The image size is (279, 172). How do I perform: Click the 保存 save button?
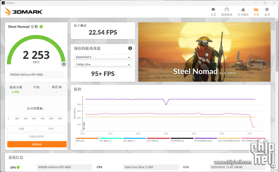(51, 128)
